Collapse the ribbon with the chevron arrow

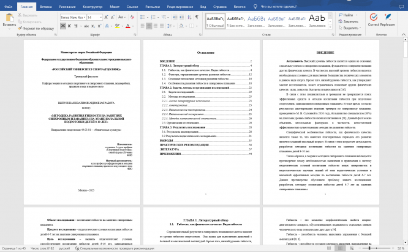404,34
